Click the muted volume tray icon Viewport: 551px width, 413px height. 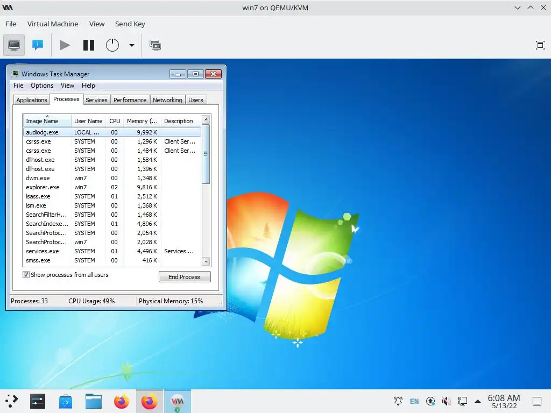coord(446,401)
